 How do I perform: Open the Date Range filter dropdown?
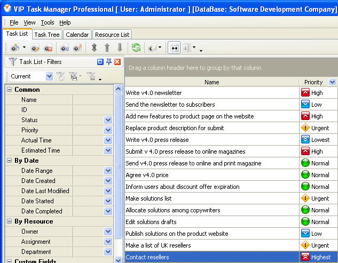pyautogui.click(x=108, y=171)
